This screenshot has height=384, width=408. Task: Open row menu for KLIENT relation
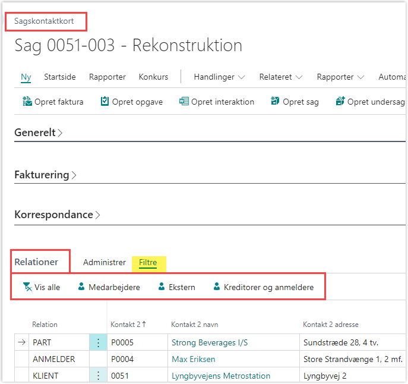[x=98, y=376]
